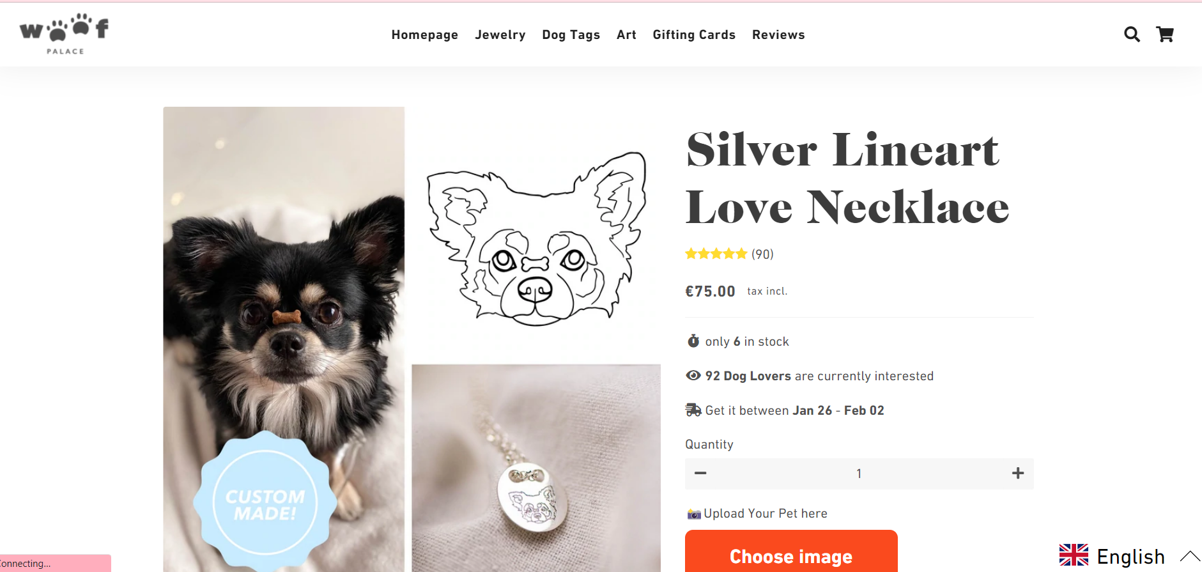Click the five-star rating stars

point(716,254)
